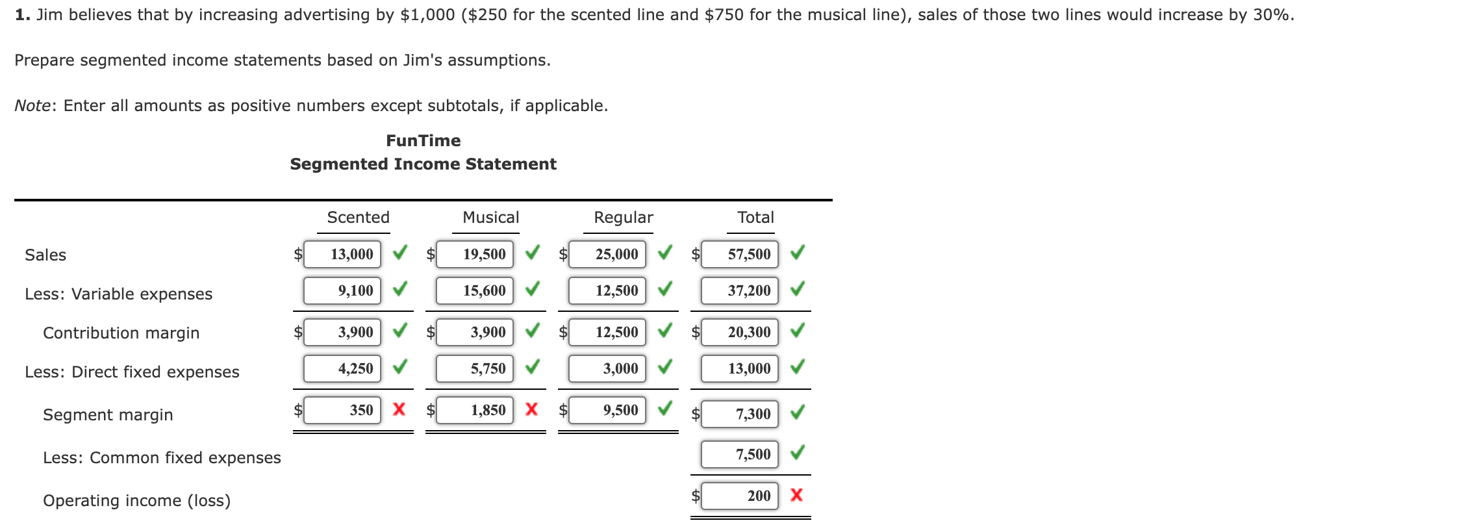Click the red X beside Operating income 200
Viewport: 1466px width, 523px height.
click(x=797, y=496)
